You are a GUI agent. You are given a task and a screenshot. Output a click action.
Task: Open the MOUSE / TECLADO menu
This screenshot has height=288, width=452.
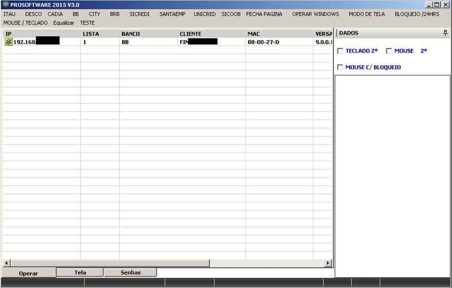(x=25, y=23)
